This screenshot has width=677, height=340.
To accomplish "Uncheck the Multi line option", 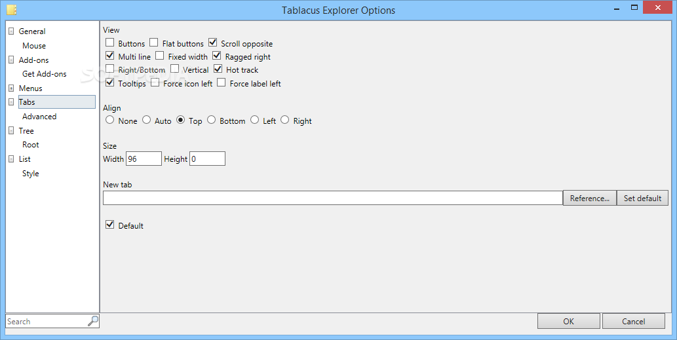I will (109, 55).
